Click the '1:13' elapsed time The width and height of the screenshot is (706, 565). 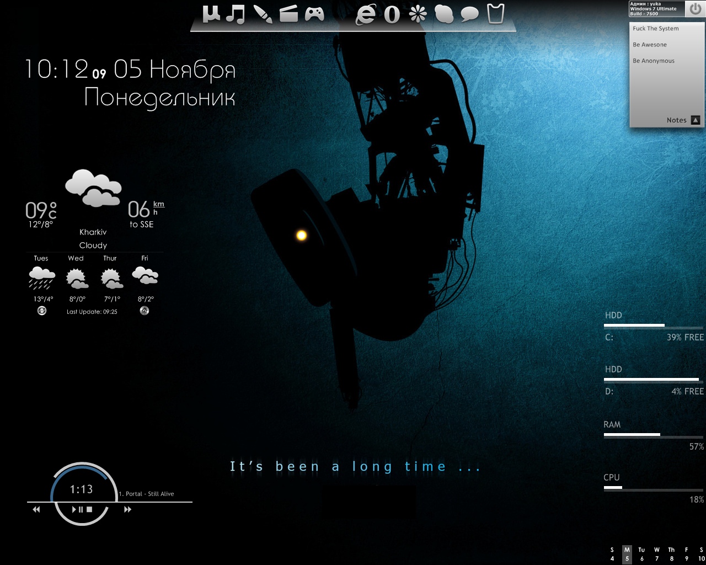[x=81, y=489]
